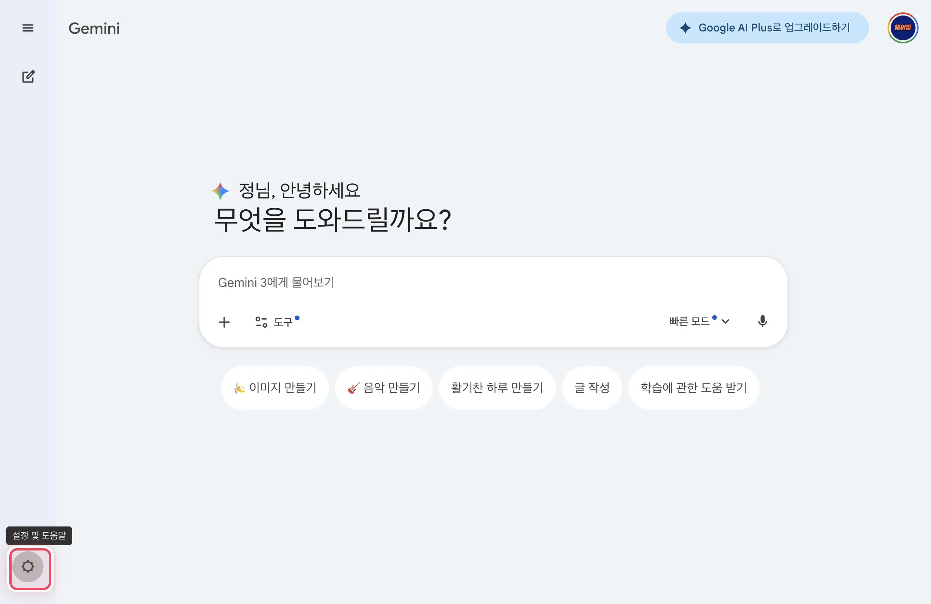Click the plus icon to add files
This screenshot has height=604, width=931.
224,322
